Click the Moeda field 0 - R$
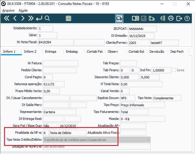Screen dimensions: 195x154 tap(142, 119)
